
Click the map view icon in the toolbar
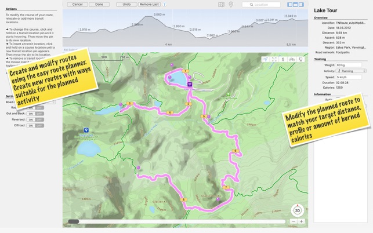click(221, 5)
